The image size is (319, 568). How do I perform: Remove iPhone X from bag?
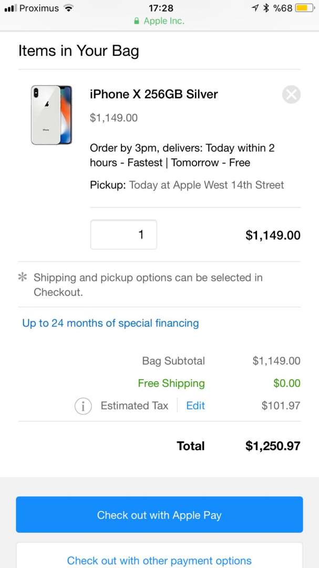click(291, 95)
